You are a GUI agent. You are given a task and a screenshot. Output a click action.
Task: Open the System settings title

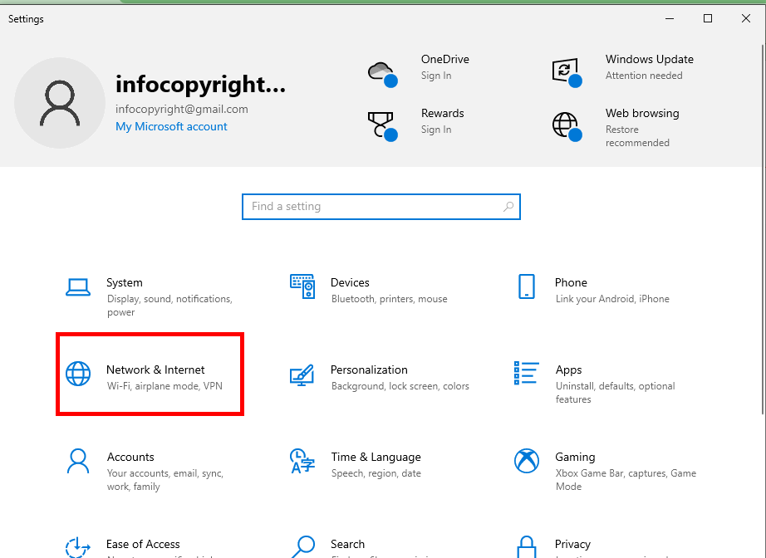(125, 282)
